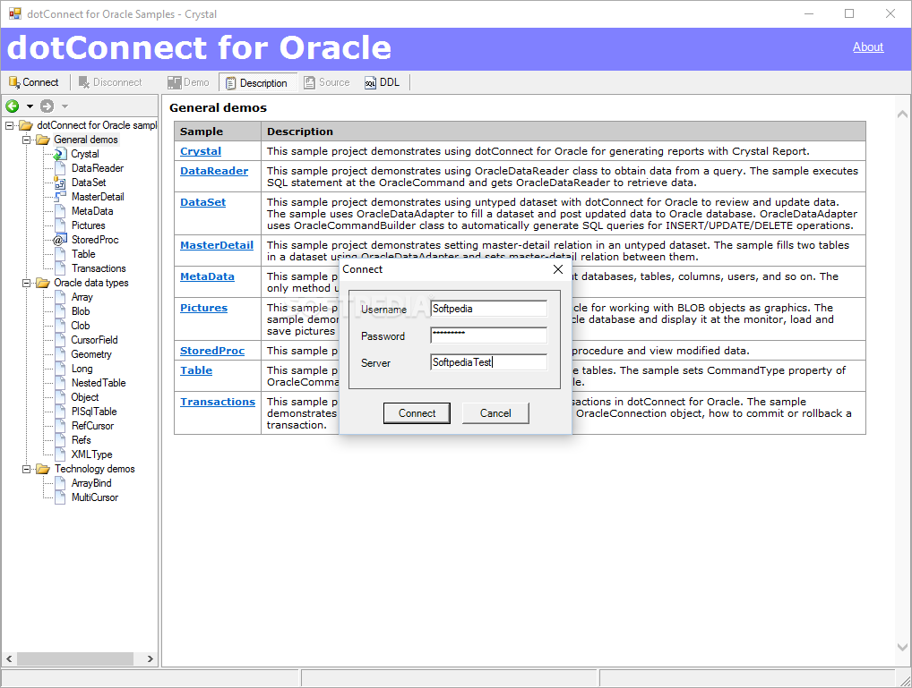The height and width of the screenshot is (688, 912).
Task: Open the StoredProc sample link
Action: tap(212, 351)
